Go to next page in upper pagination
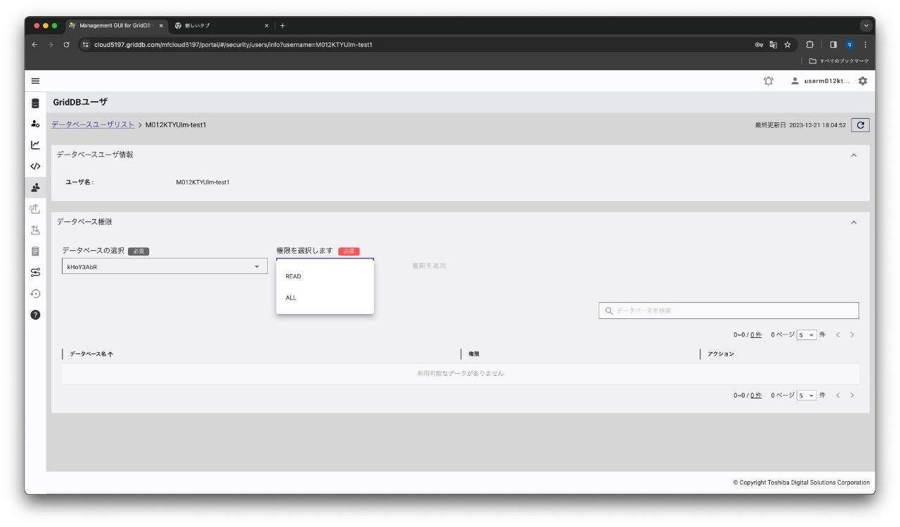Screen dimensions: 900x527 (x=852, y=335)
